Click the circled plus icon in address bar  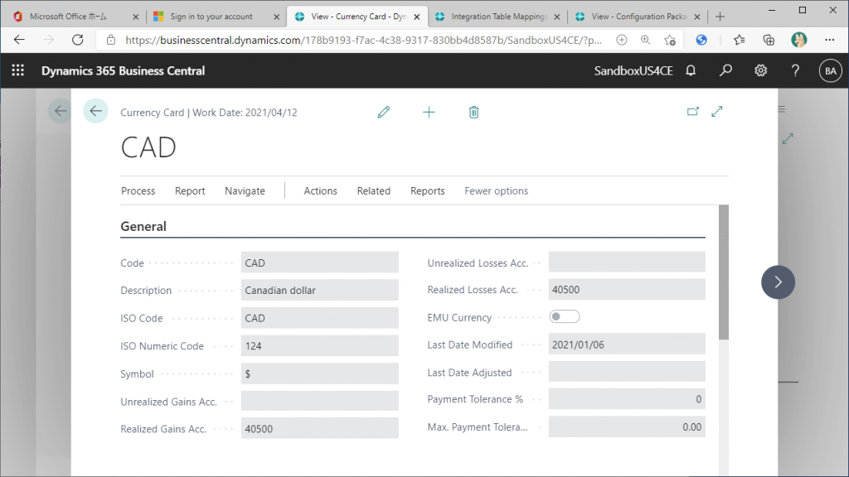(x=622, y=40)
